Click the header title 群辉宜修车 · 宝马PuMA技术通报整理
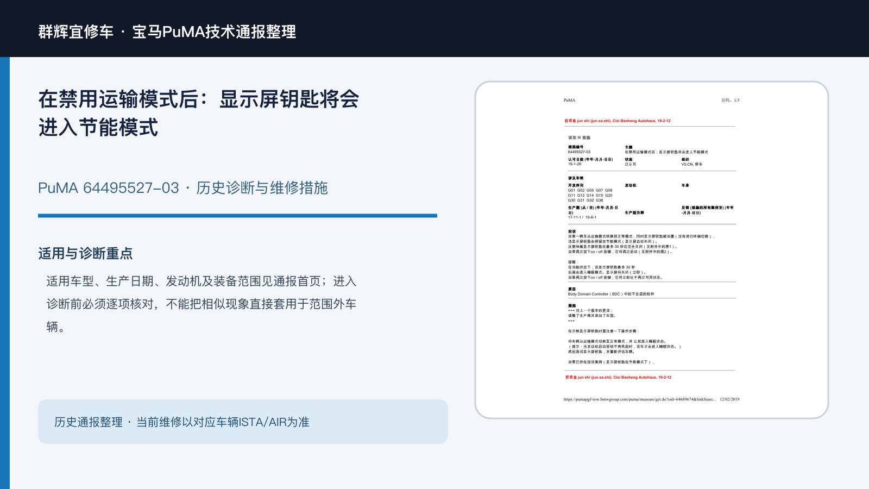Image resolution: width=869 pixels, height=489 pixels. coord(167,32)
